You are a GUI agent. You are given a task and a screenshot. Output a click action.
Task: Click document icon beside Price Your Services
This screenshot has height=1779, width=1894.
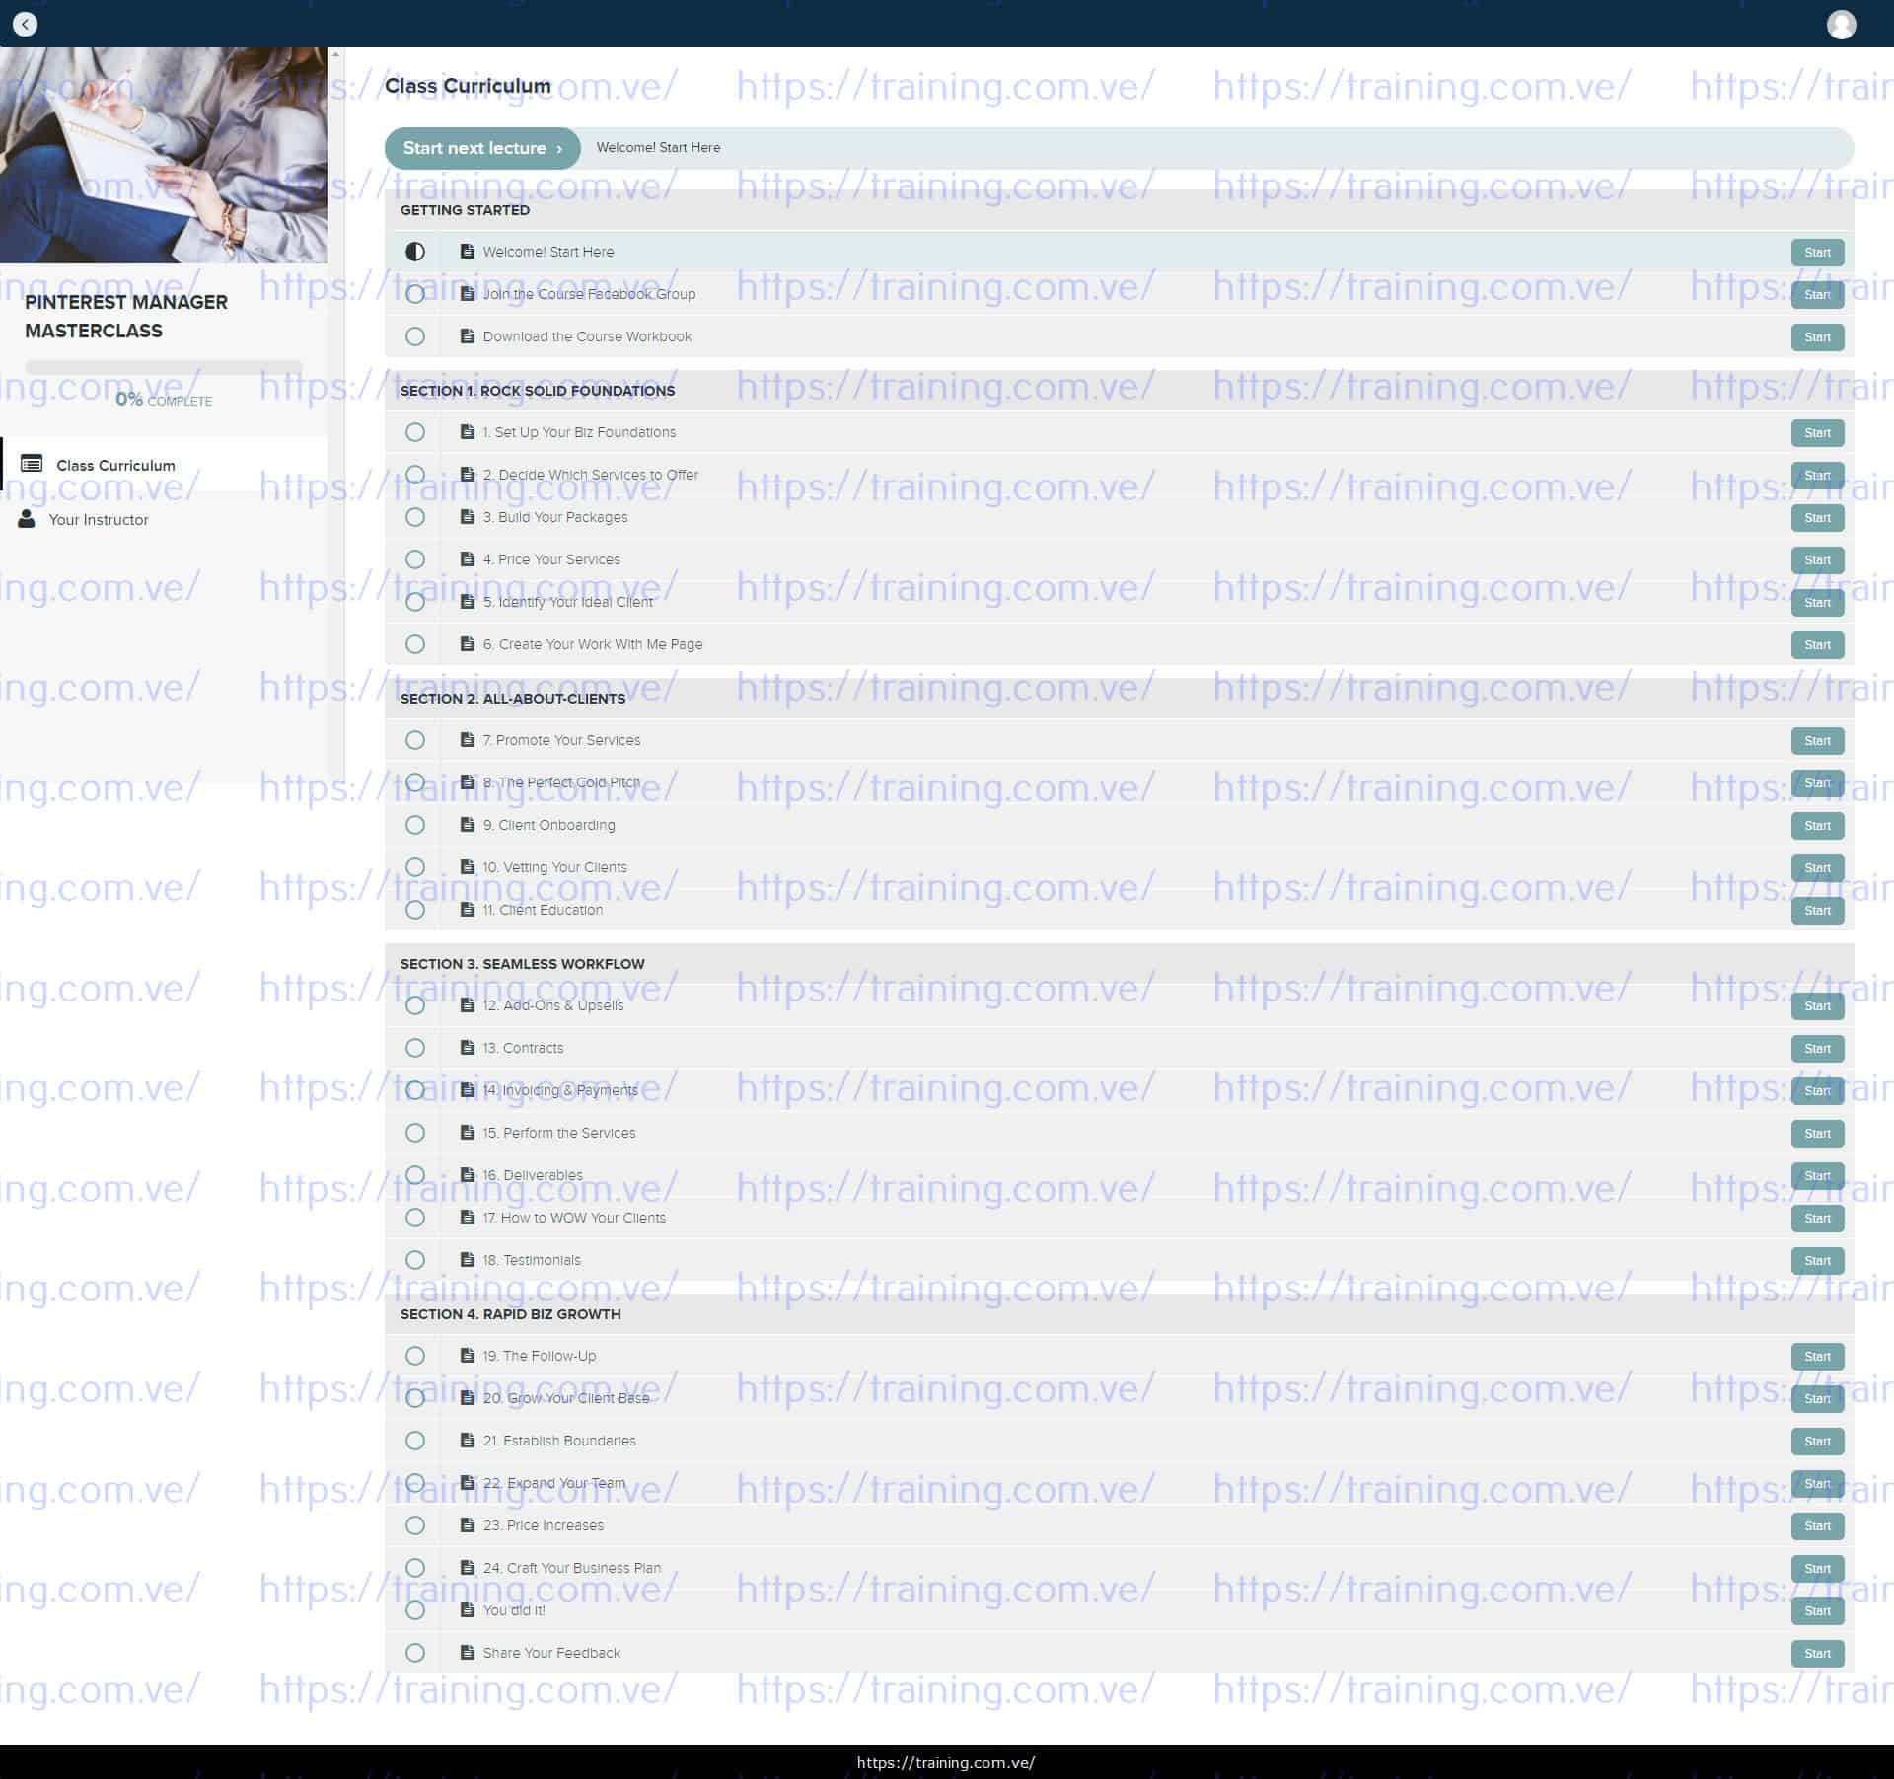point(468,559)
